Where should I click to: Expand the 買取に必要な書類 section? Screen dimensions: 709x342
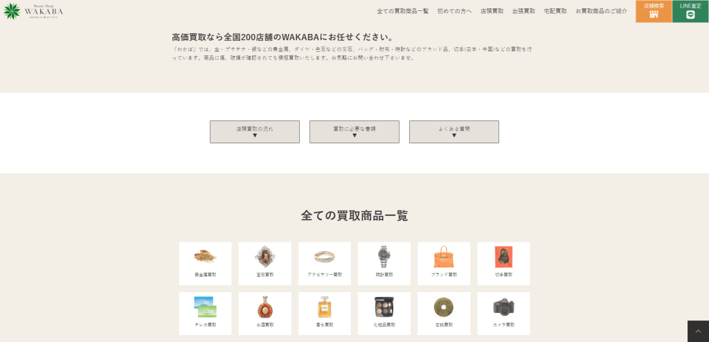(354, 132)
